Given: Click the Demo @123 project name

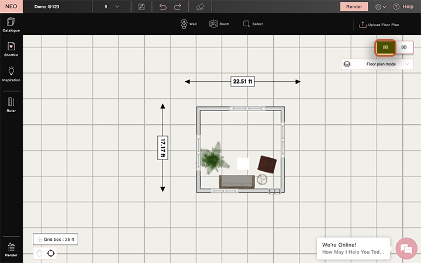Looking at the screenshot, I should point(47,6).
